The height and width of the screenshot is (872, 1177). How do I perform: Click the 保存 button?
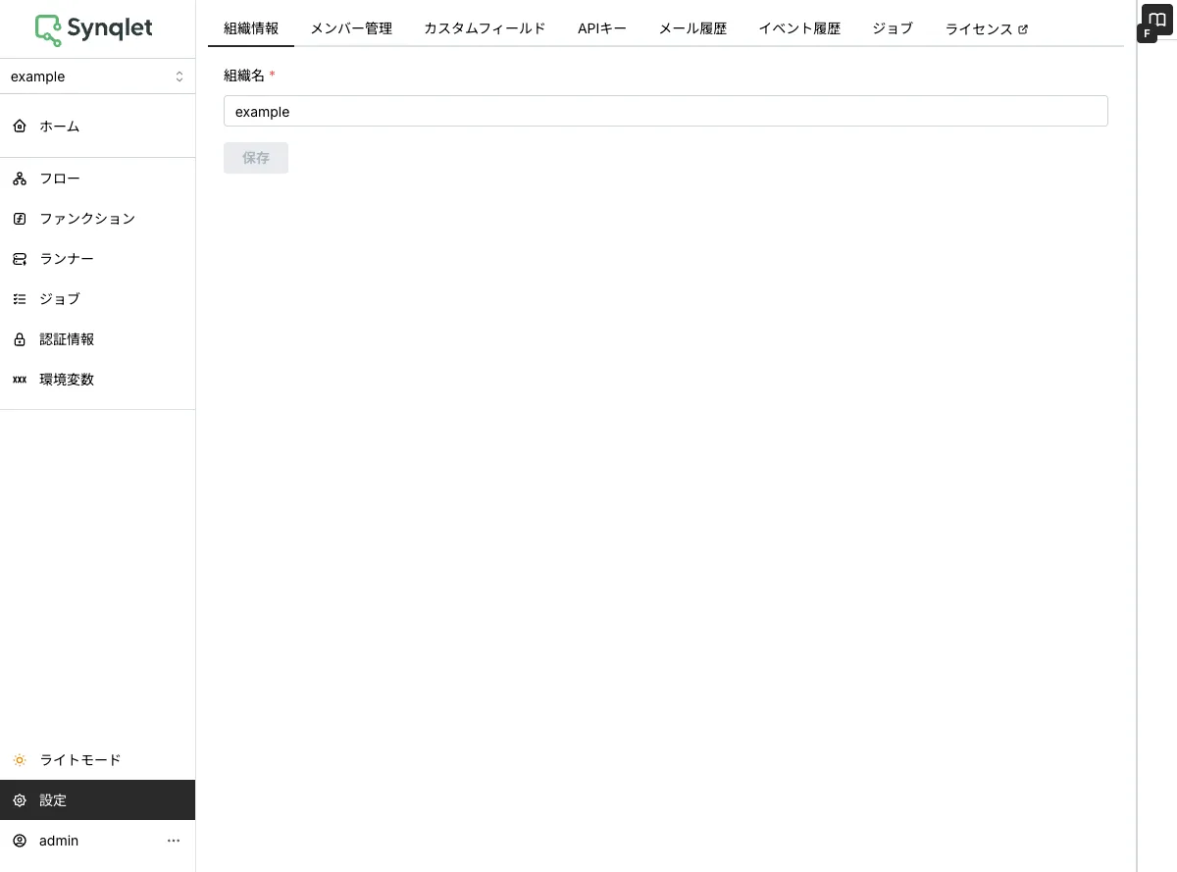(x=256, y=158)
